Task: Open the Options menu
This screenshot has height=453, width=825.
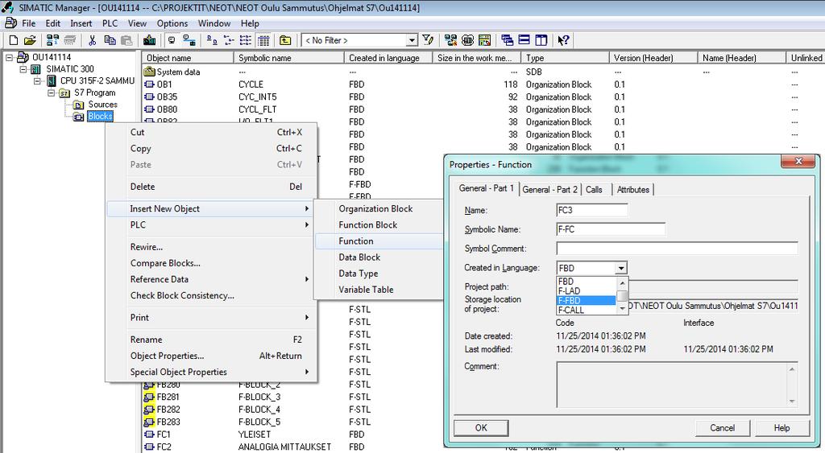Action: 172,23
